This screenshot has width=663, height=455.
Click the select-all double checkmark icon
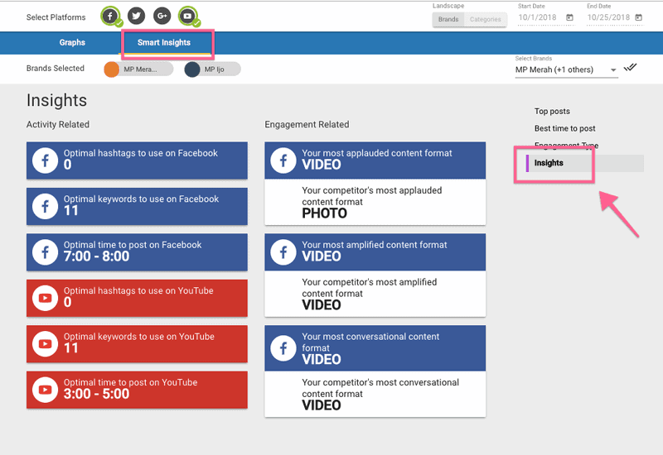631,68
